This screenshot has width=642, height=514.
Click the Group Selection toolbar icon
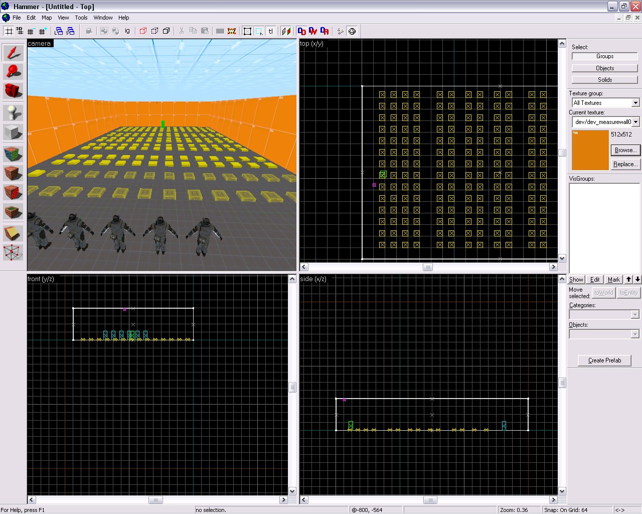(x=104, y=31)
